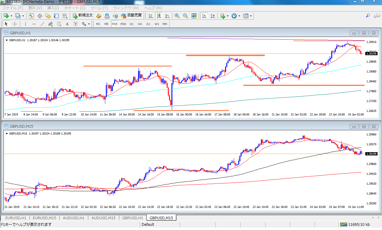
Task: Toggle bar chart display mode
Action: (151, 16)
